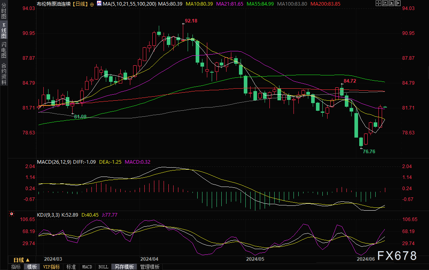Image resolution: width=429 pixels, height=270 pixels.
Task: Open 合约资料 in the left sidebar
Action: point(4,73)
